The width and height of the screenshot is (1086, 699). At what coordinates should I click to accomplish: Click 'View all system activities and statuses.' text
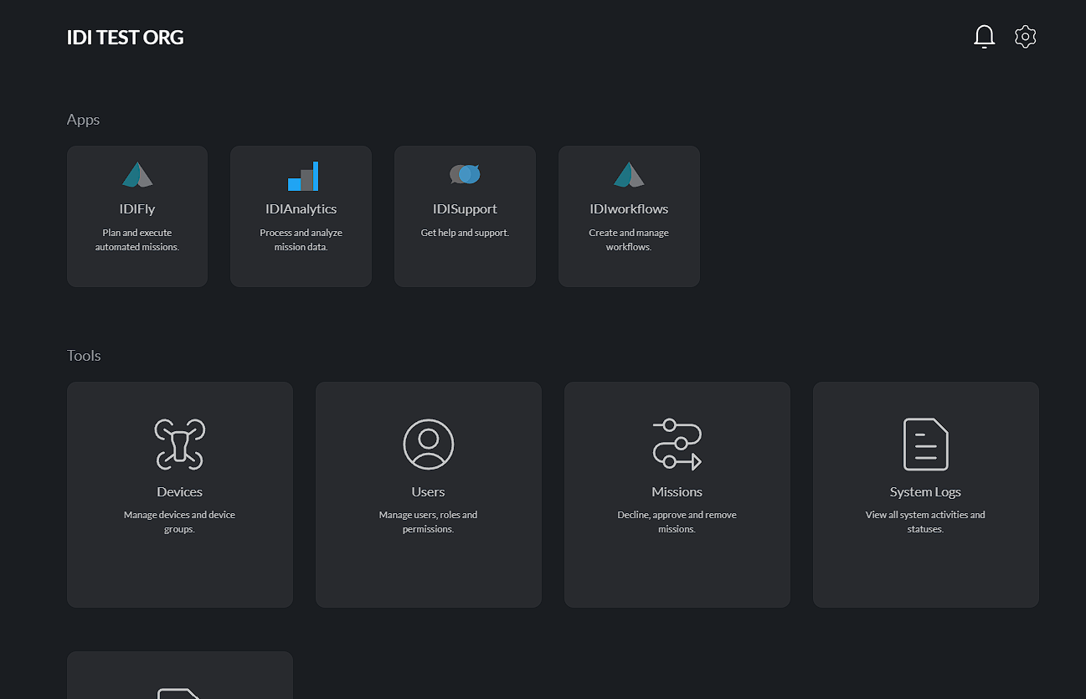click(925, 522)
